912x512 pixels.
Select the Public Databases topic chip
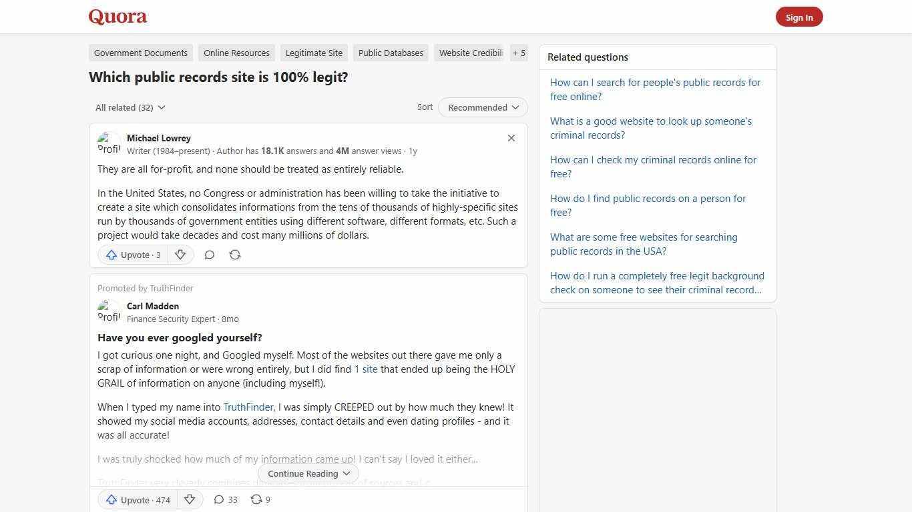[391, 53]
